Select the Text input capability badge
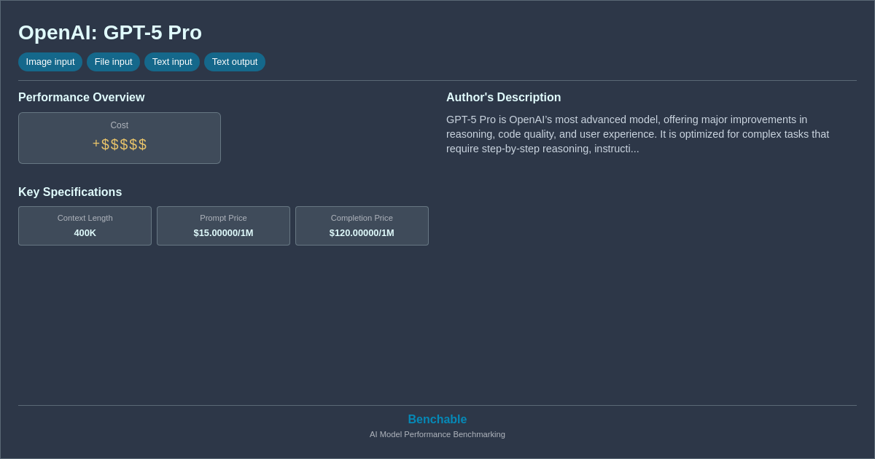This screenshot has height=459, width=875. [x=172, y=62]
